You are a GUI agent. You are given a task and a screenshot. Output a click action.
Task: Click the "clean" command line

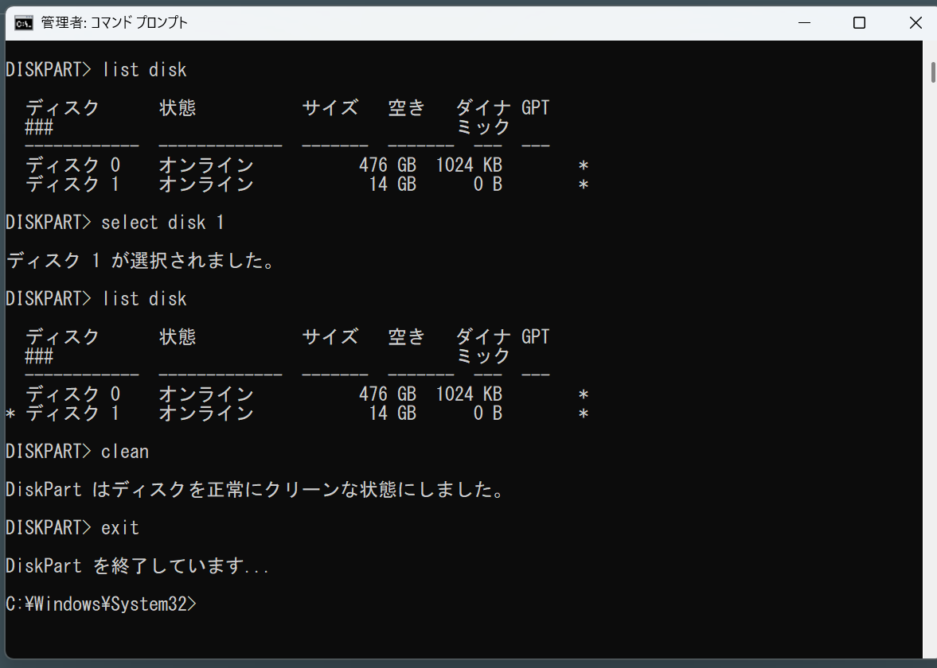point(124,452)
